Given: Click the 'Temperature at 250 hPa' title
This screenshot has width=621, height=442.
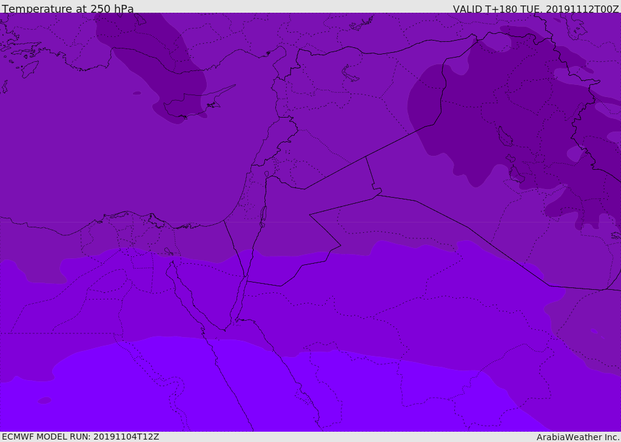Looking at the screenshot, I should tap(68, 8).
